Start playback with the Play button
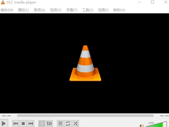This screenshot has height=127, width=169. coord(4,123)
